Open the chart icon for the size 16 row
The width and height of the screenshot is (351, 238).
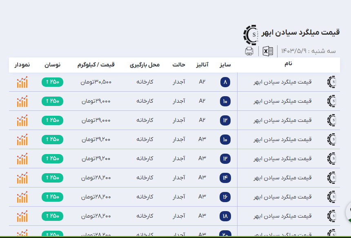tap(22, 197)
